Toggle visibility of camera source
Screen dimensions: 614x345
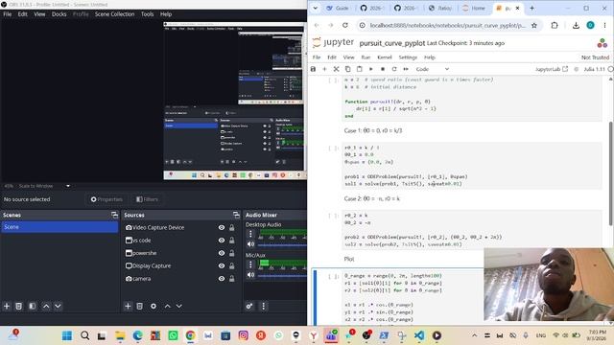(222, 279)
